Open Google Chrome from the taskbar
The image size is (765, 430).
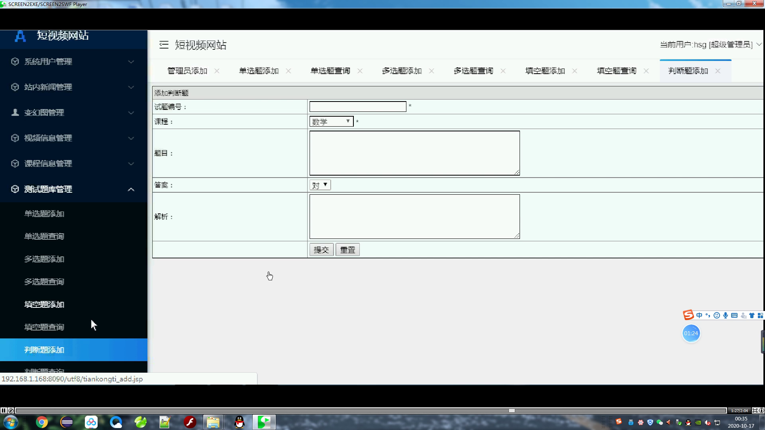pos(42,422)
